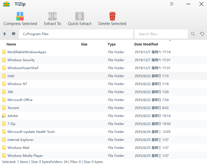Click the status bar selection summary
This screenshot has width=207, height=164.
coord(52,162)
